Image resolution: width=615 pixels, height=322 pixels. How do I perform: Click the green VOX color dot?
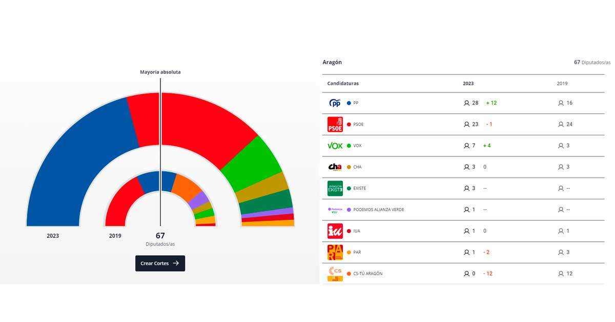[349, 146]
